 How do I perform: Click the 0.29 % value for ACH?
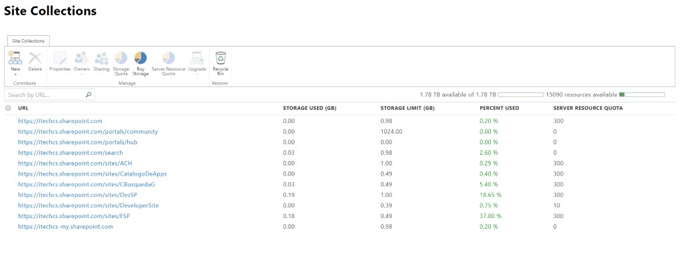[489, 164]
